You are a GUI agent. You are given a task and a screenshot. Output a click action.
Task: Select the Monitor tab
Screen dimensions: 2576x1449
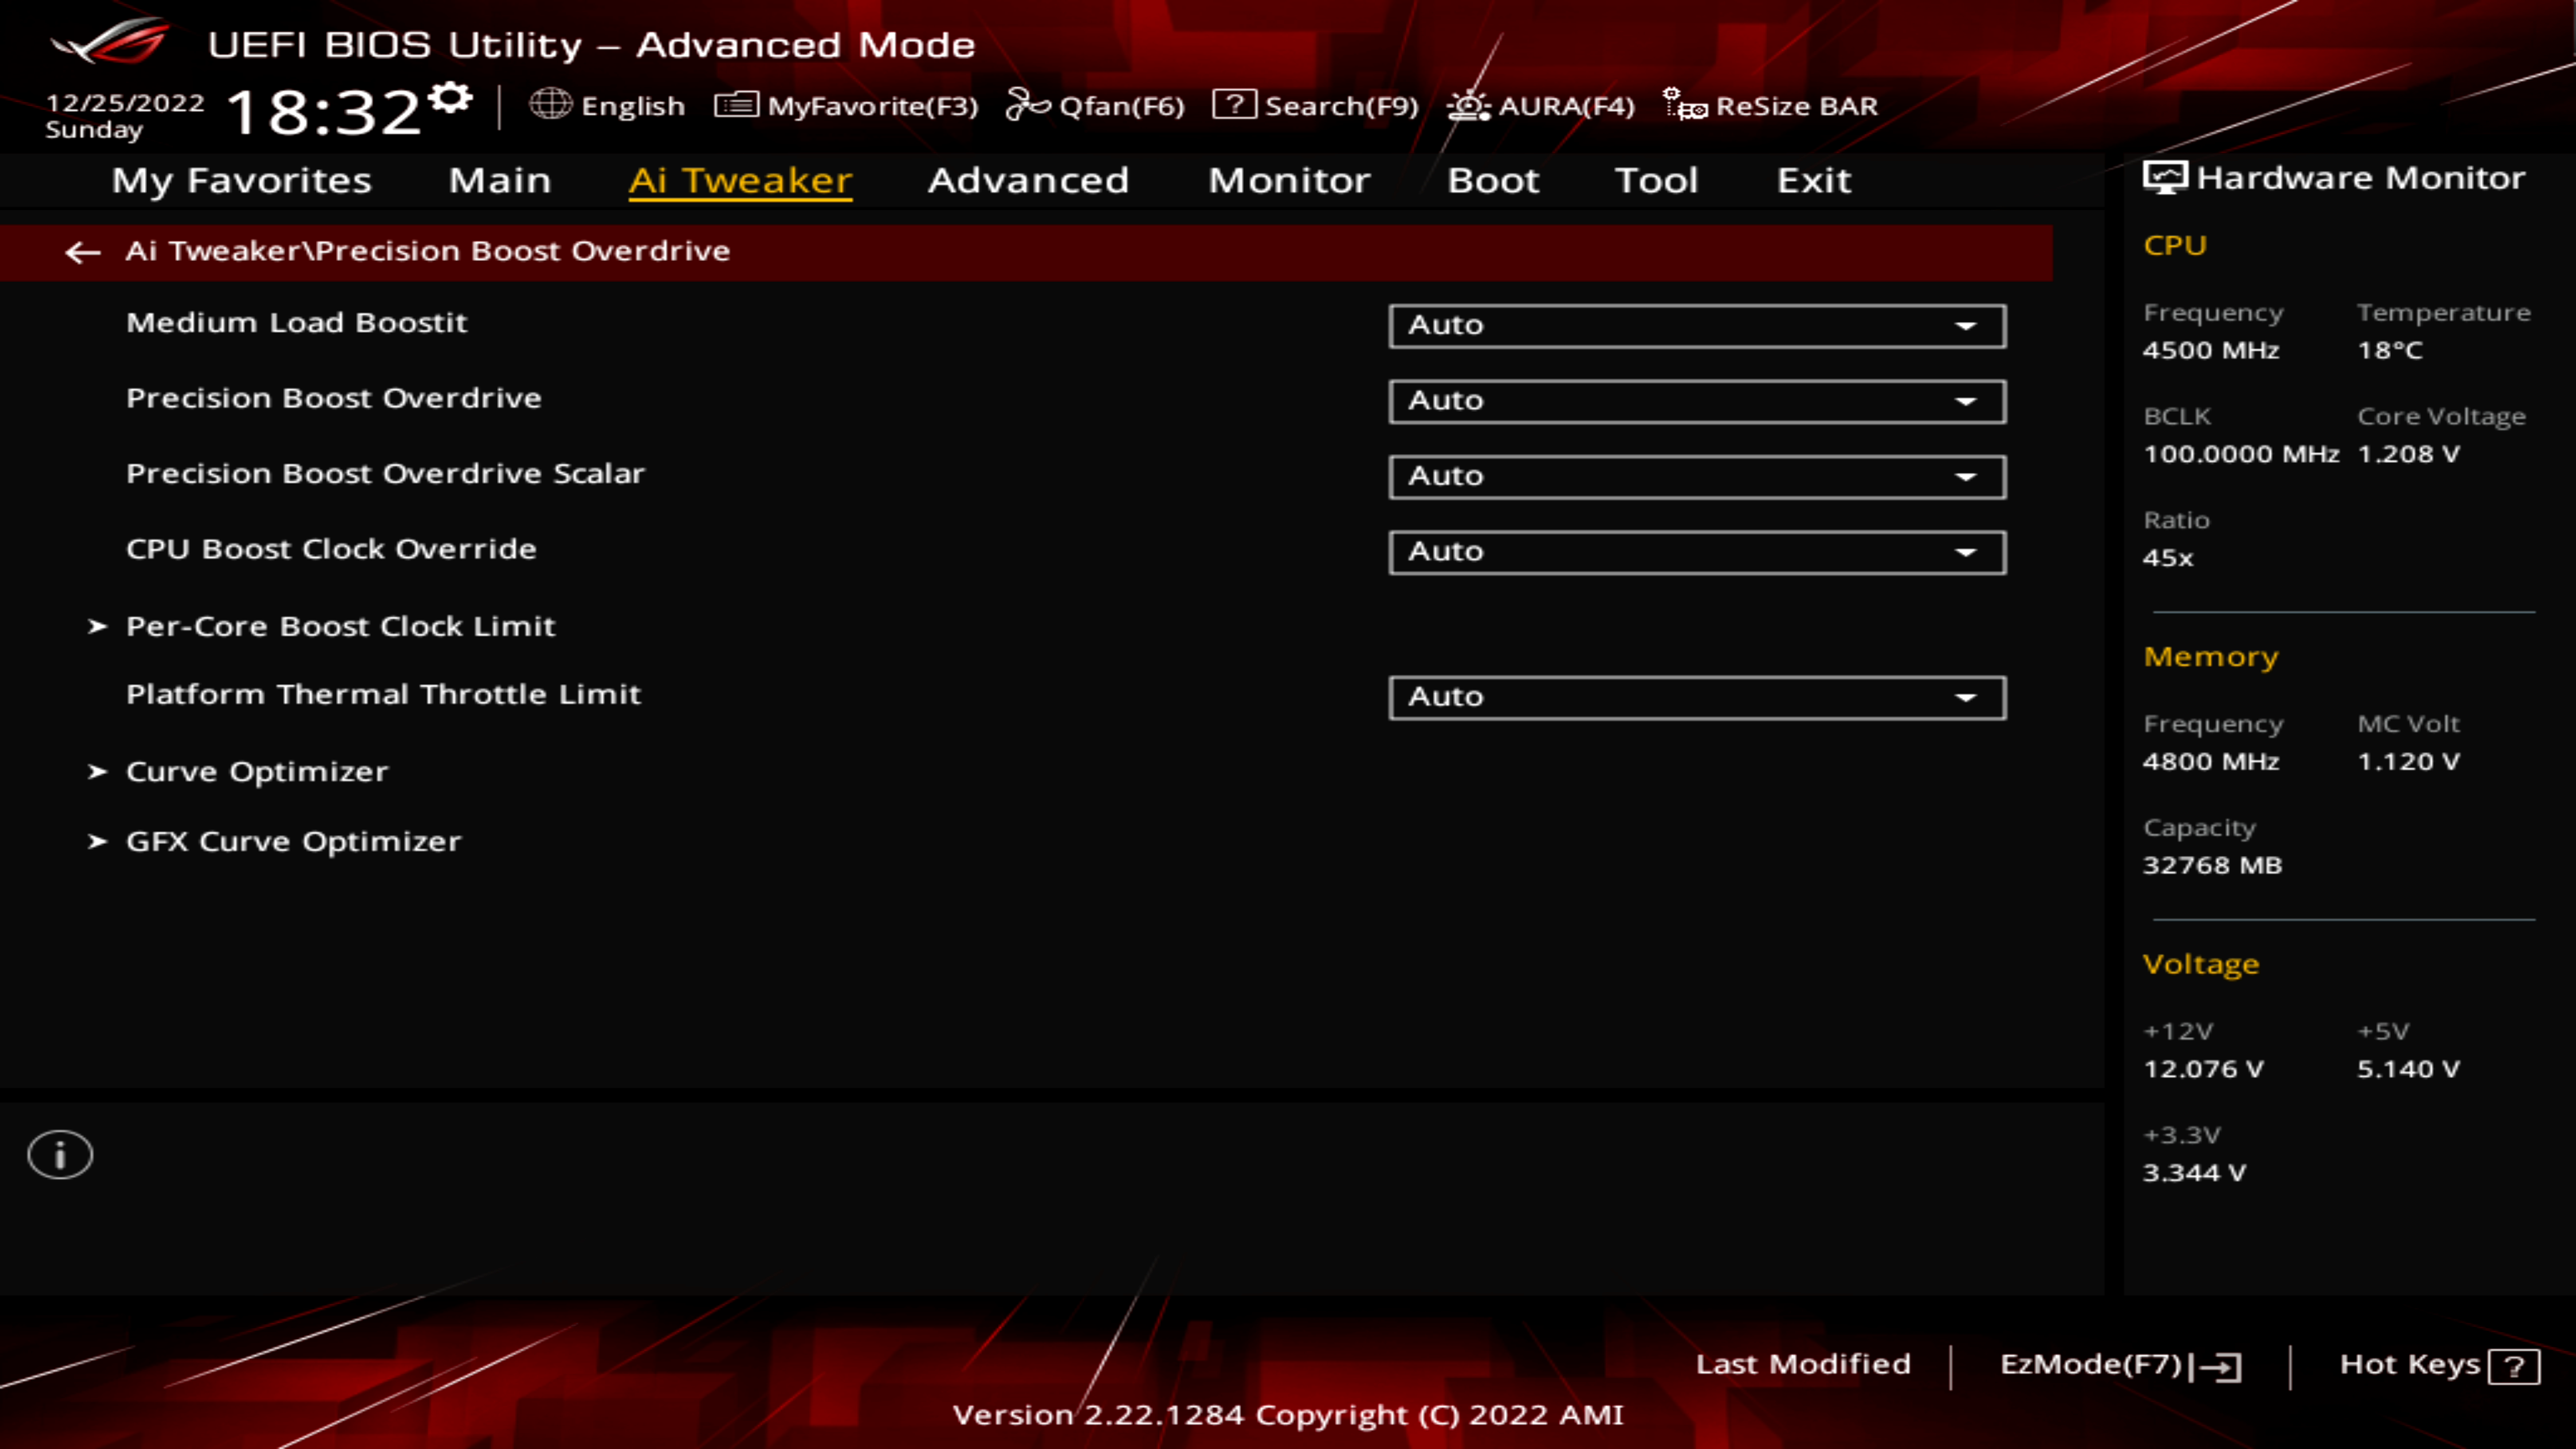coord(1288,178)
